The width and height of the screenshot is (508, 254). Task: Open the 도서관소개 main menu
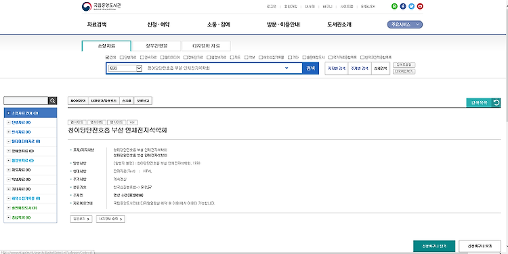click(339, 24)
